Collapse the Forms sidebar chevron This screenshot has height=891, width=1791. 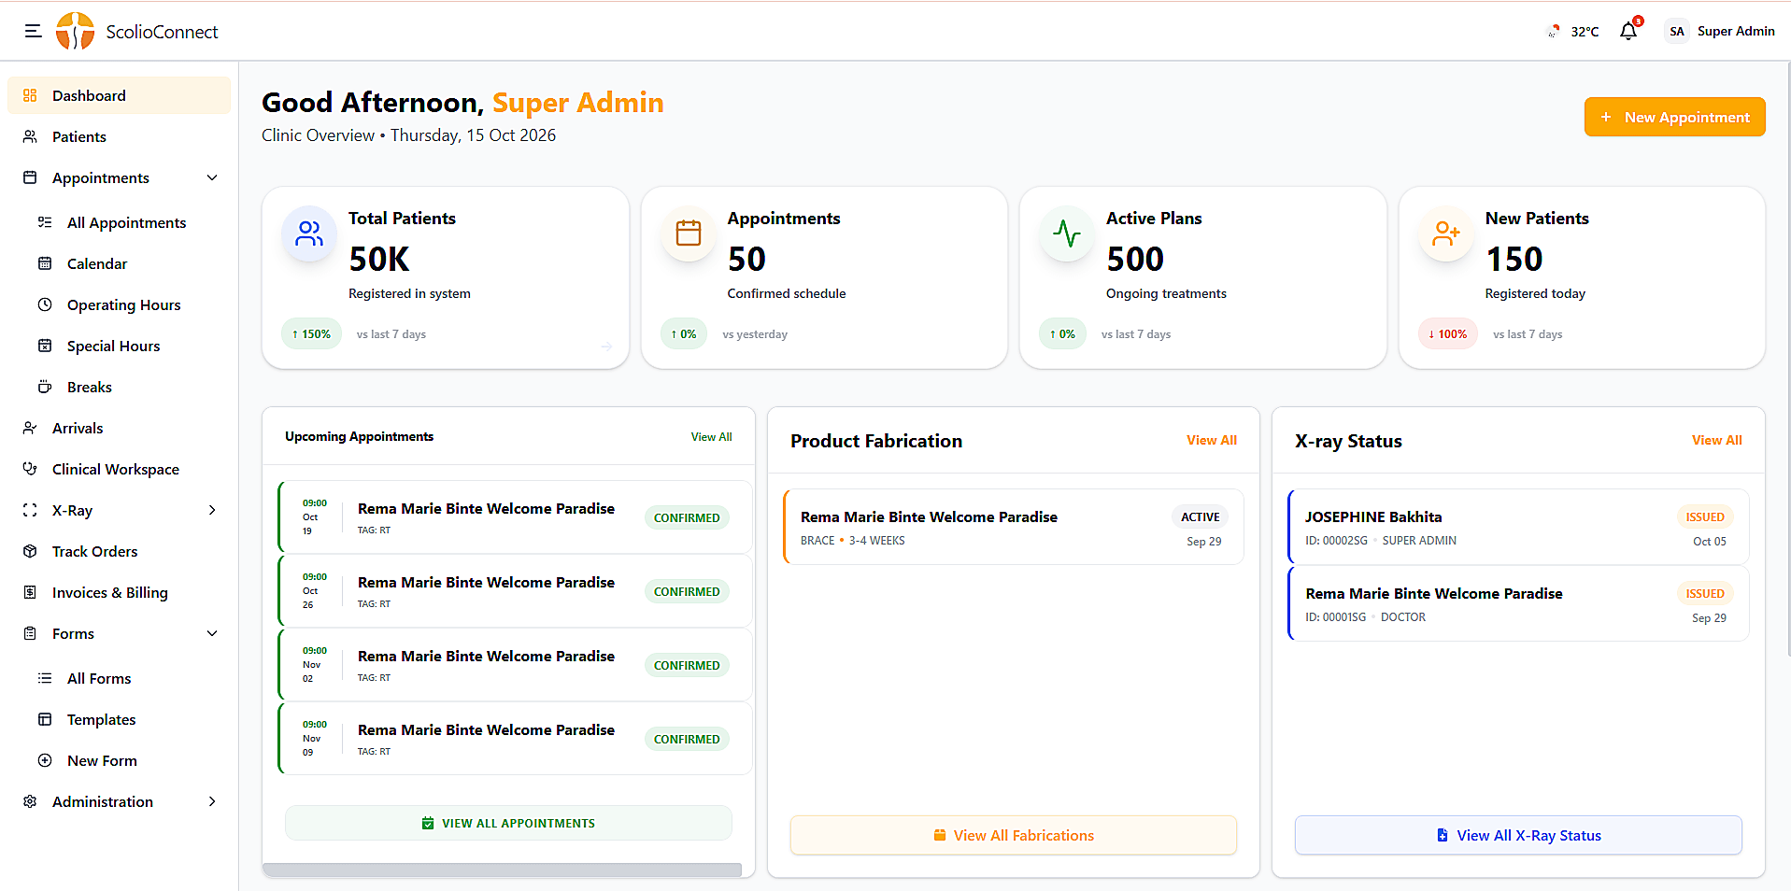[212, 633]
